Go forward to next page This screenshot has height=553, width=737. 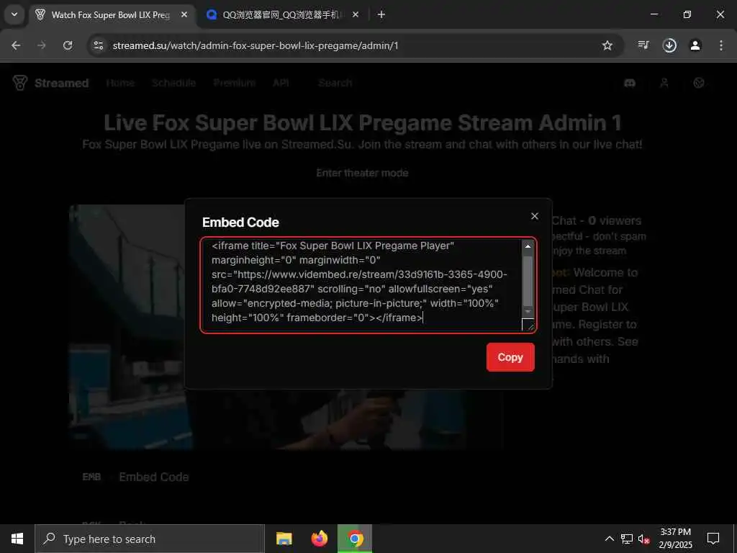point(42,45)
